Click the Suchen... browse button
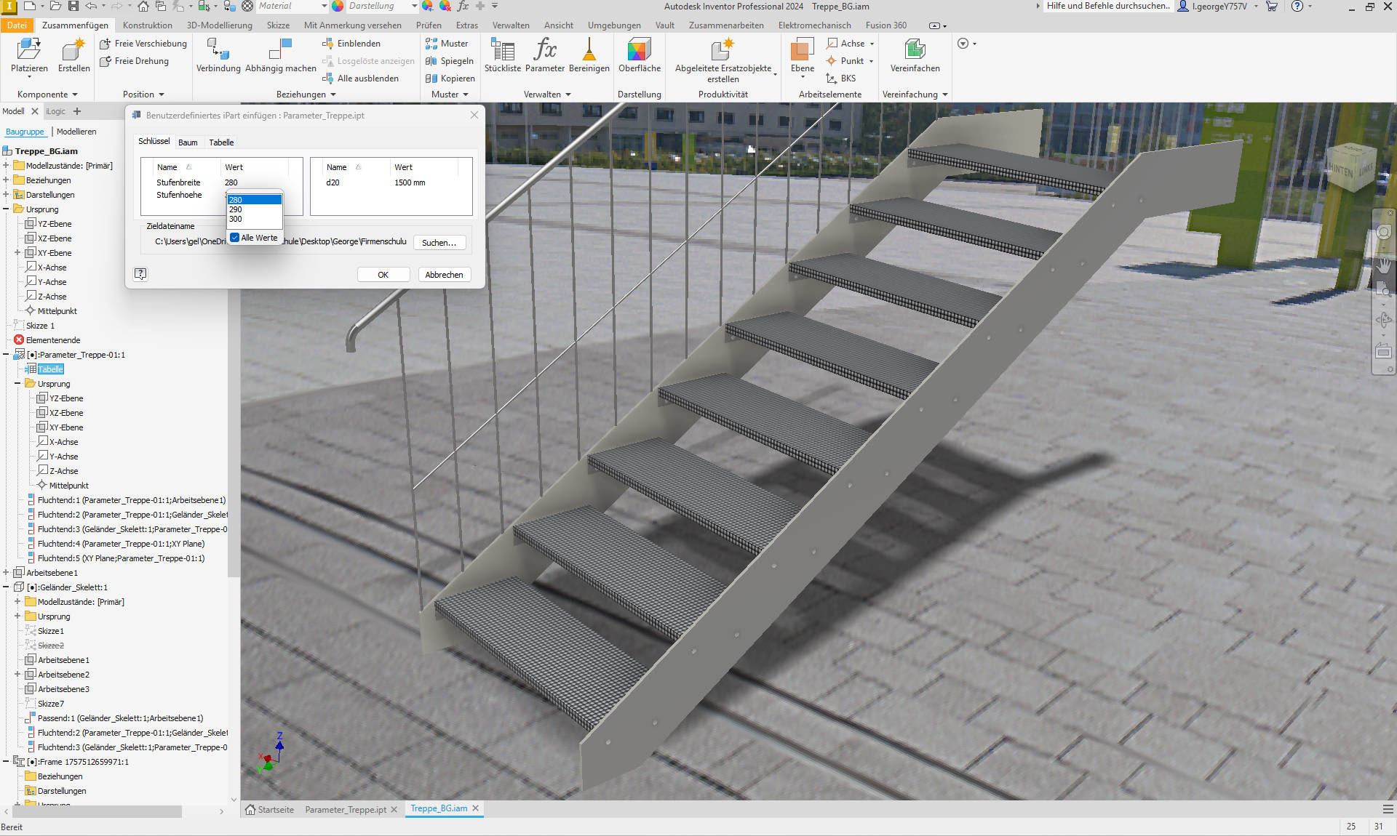Viewport: 1397px width, 836px height. (439, 243)
